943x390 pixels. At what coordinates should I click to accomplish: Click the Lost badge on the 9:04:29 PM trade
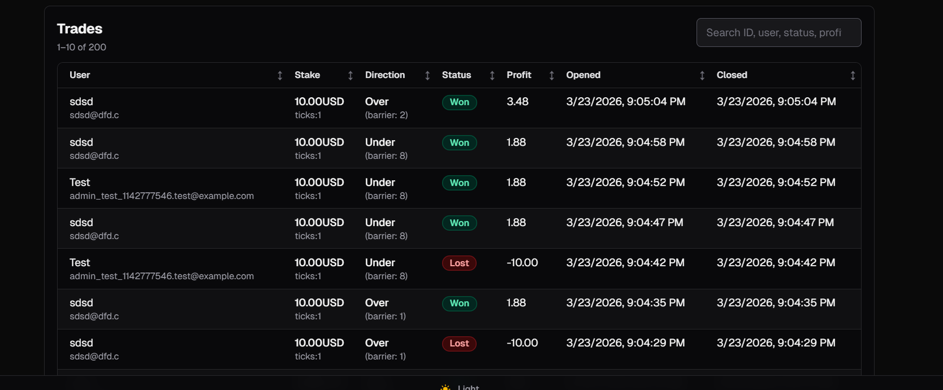click(459, 343)
